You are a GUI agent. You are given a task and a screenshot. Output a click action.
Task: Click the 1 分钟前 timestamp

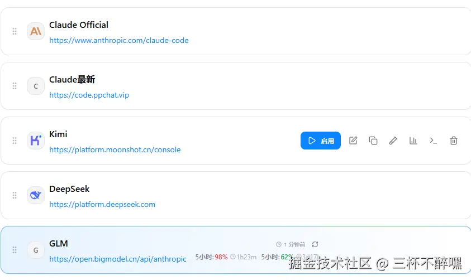point(291,245)
